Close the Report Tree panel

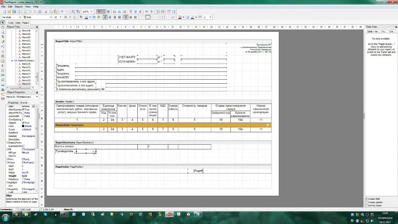pos(37,27)
